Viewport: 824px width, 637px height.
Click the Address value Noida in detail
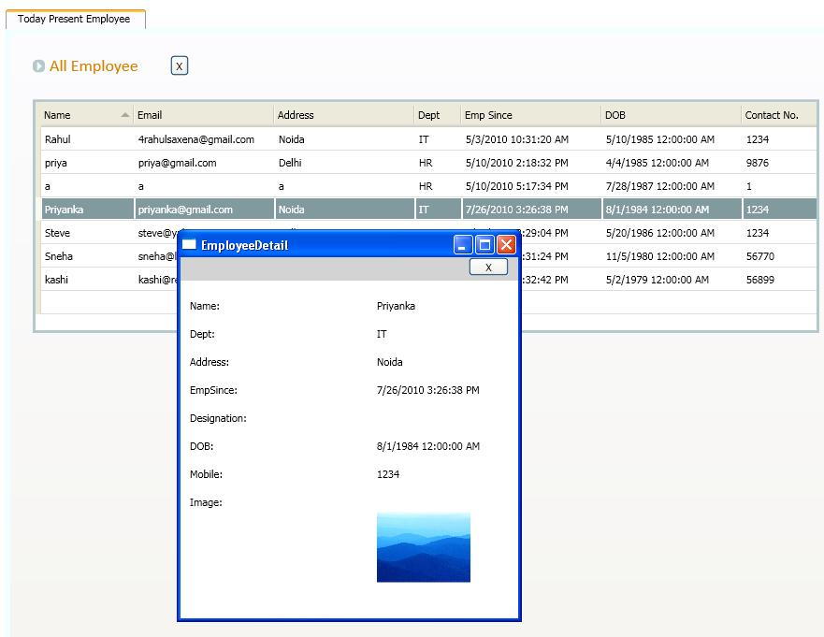pyautogui.click(x=389, y=362)
